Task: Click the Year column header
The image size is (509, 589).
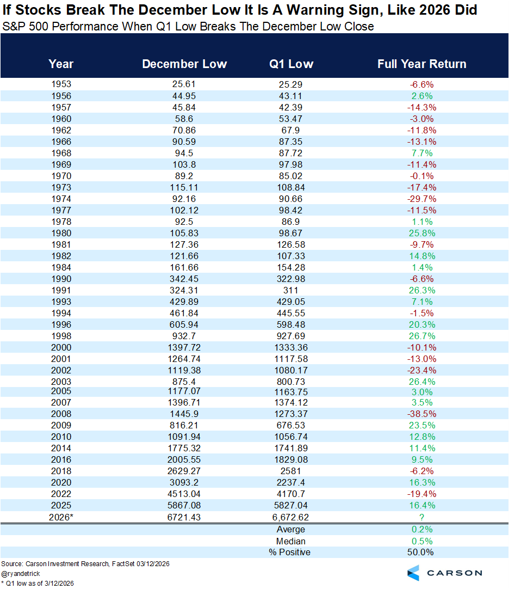Action: point(61,64)
